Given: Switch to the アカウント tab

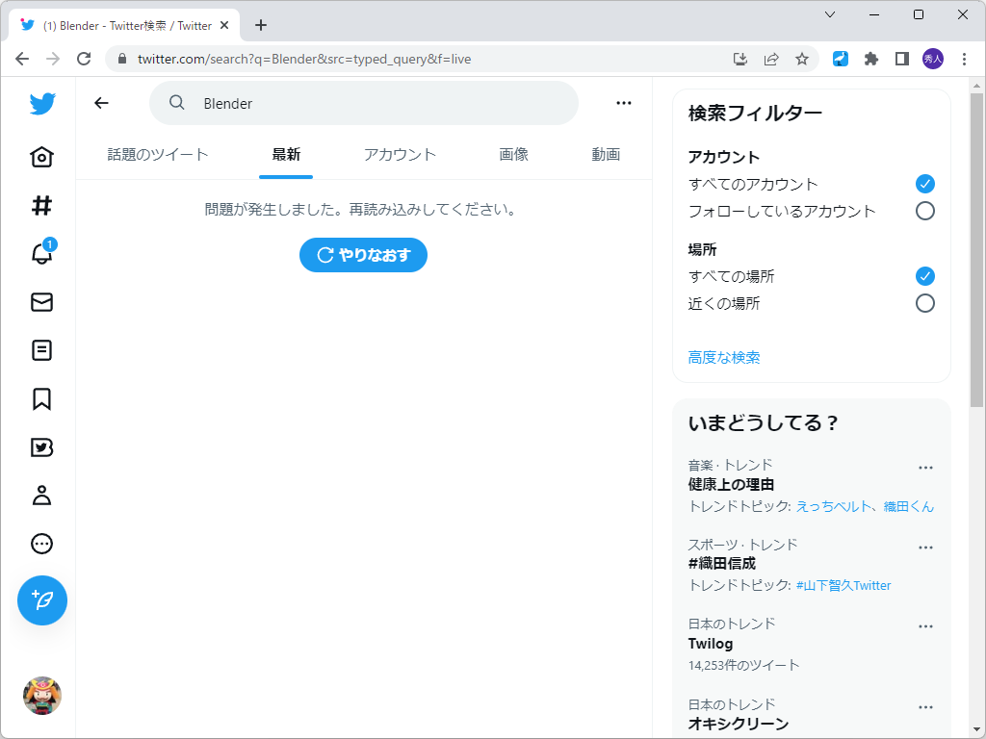Looking at the screenshot, I should [x=400, y=154].
